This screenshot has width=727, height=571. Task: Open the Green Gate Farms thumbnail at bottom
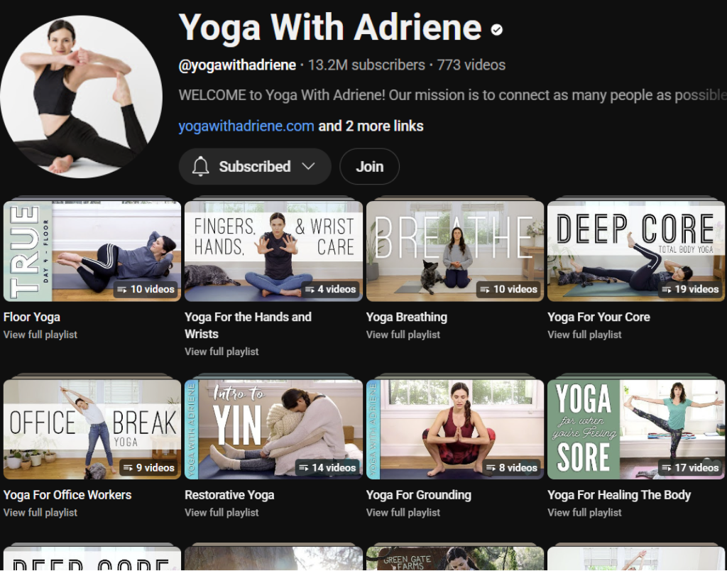455,558
